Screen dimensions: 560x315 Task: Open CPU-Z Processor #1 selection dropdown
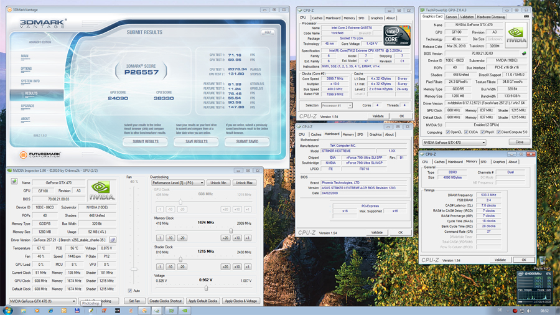coord(337,105)
